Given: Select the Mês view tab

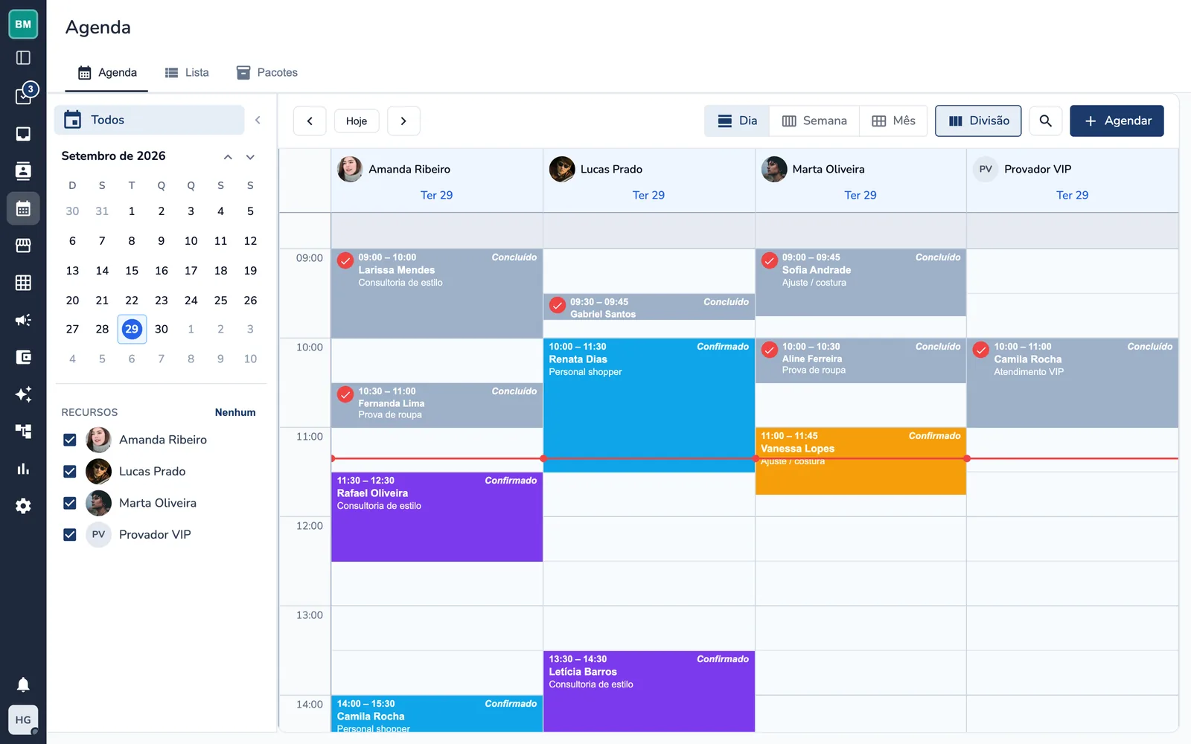Looking at the screenshot, I should tap(893, 121).
